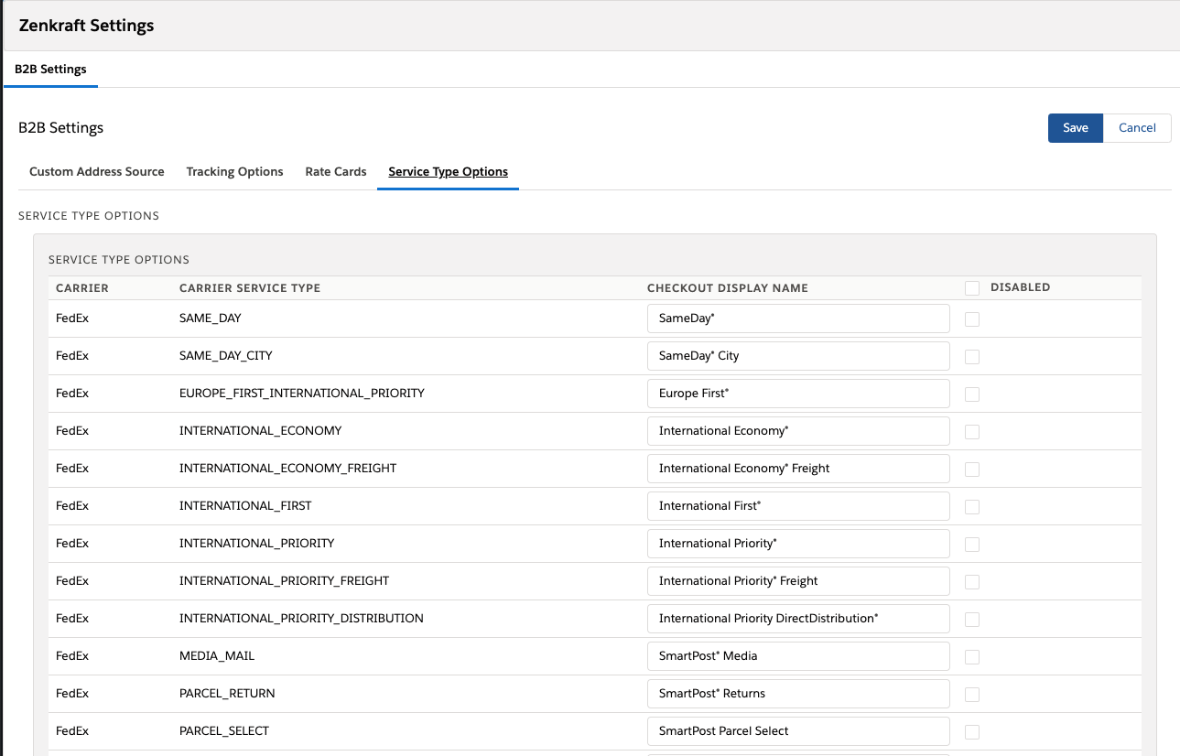Disable the INTERNATIONAL_ECONOMY service checkbox
This screenshot has width=1180, height=756.
pos(972,431)
